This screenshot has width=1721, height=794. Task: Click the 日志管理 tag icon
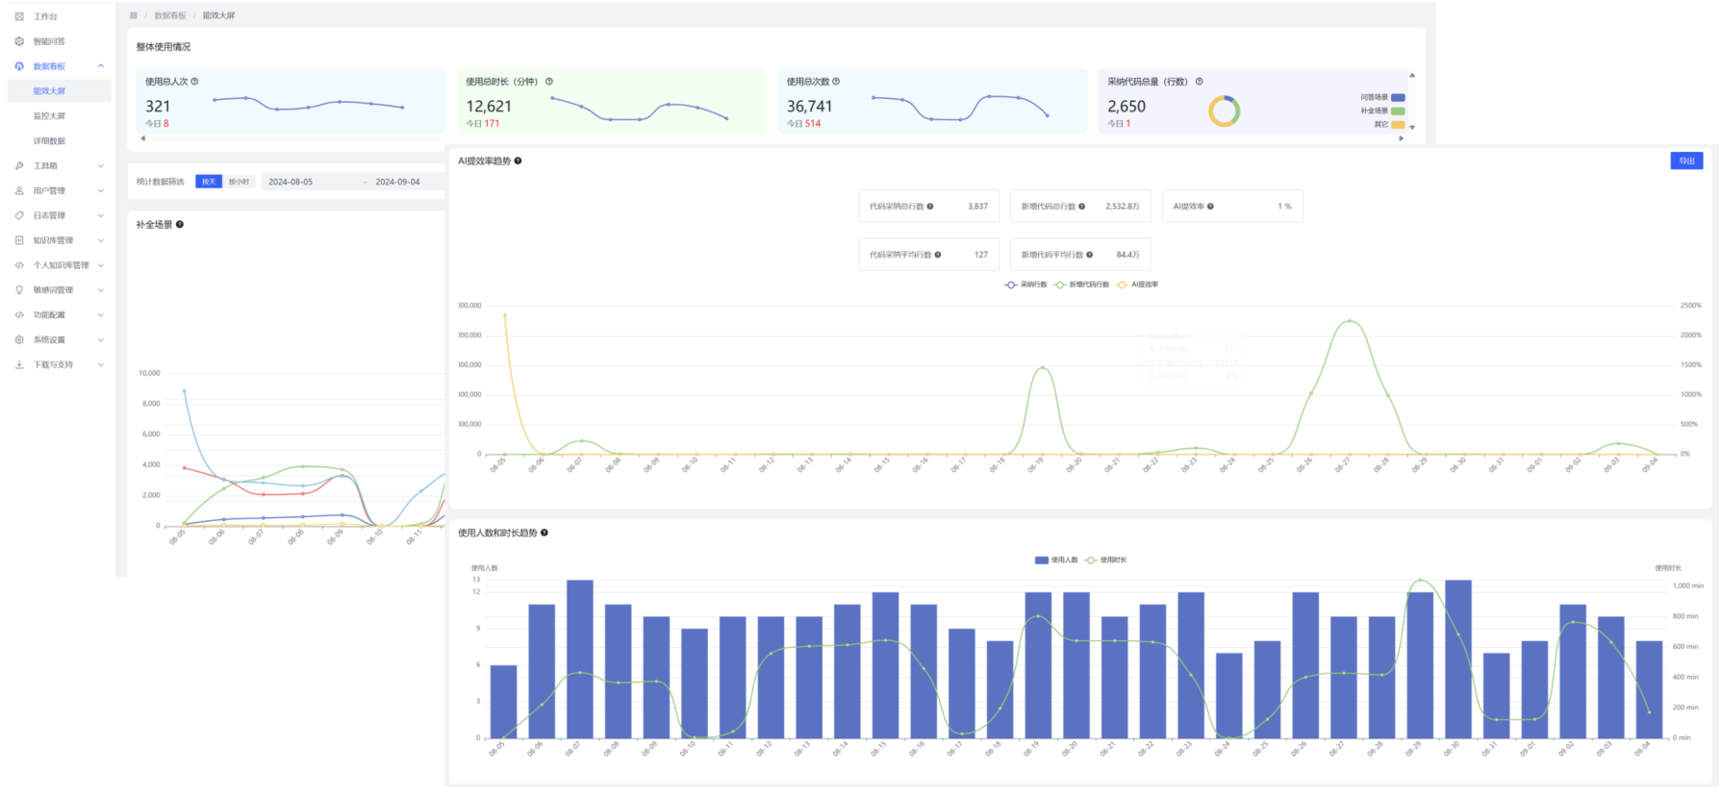click(x=19, y=215)
